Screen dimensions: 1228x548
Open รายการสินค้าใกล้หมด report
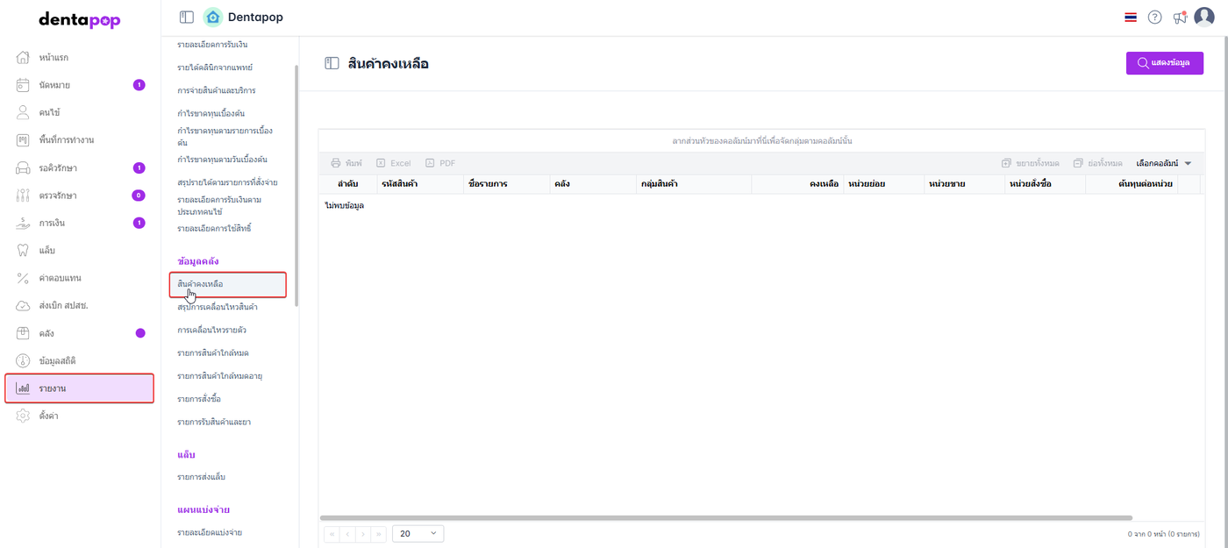pyautogui.click(x=213, y=353)
